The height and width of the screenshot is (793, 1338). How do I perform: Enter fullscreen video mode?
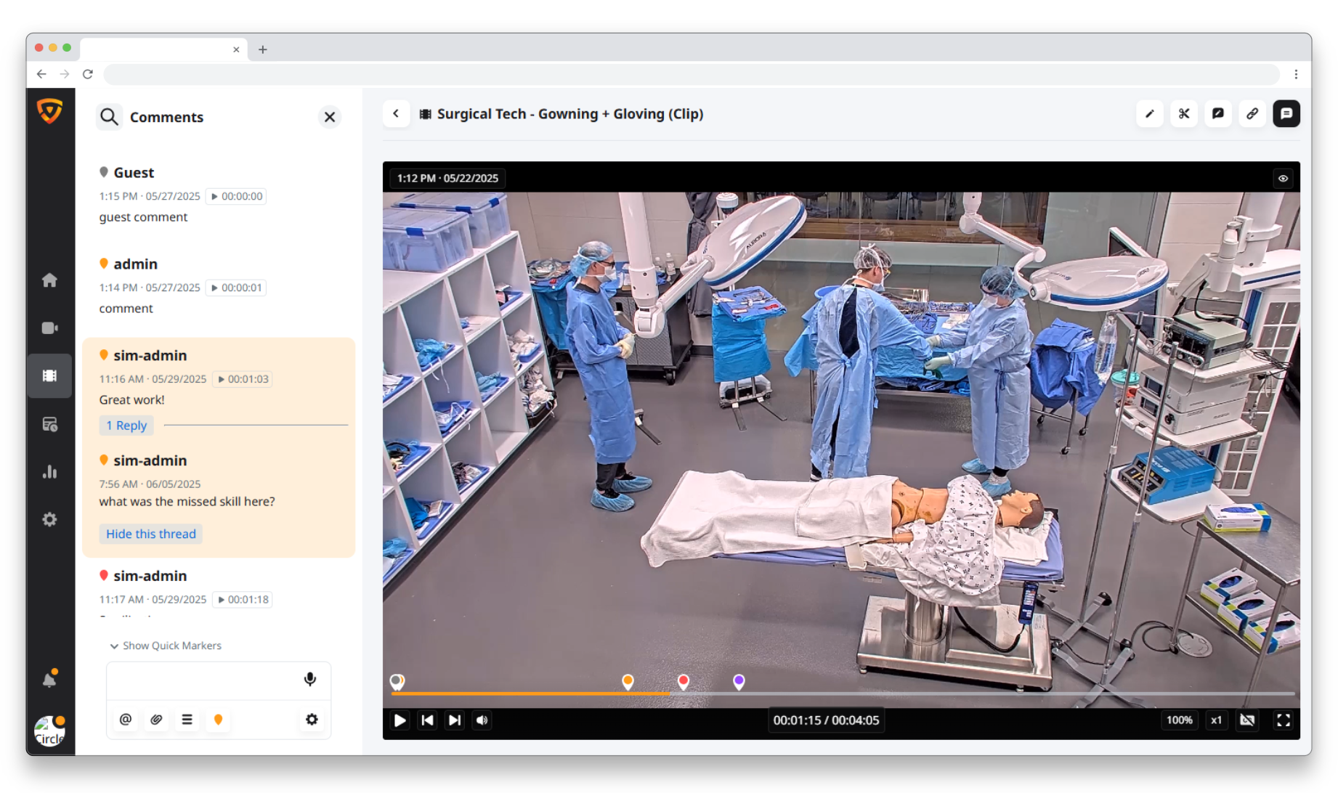pyautogui.click(x=1284, y=720)
